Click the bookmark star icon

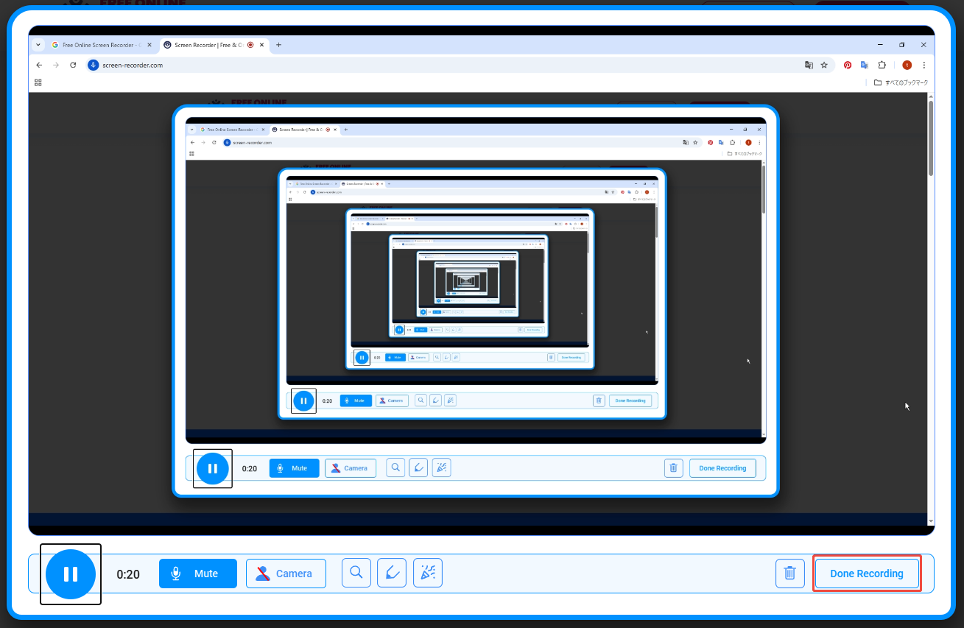(824, 65)
